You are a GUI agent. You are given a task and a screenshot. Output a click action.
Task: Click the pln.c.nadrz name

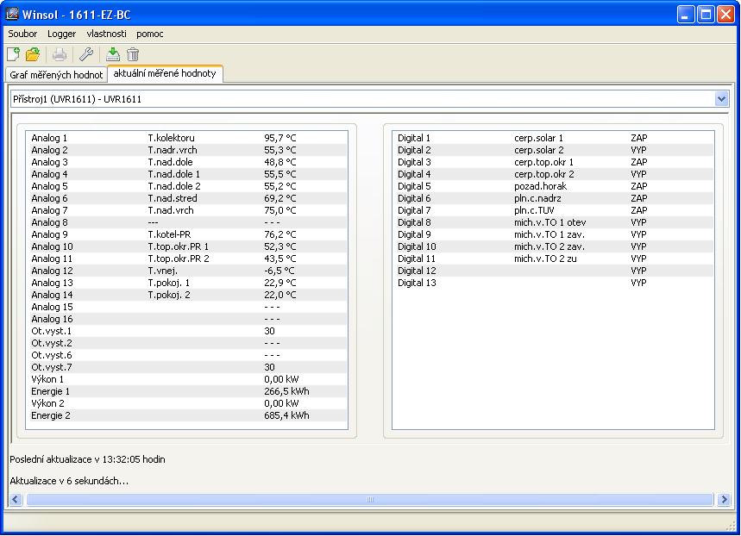[537, 198]
